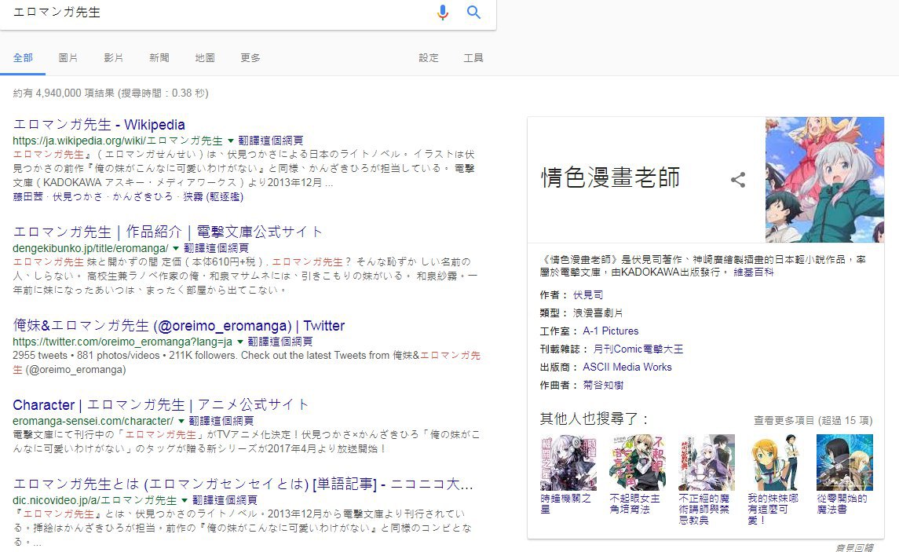The image size is (899, 552).
Task: Select the 從零開始的魔法書 related thumbnail
Action: click(844, 462)
